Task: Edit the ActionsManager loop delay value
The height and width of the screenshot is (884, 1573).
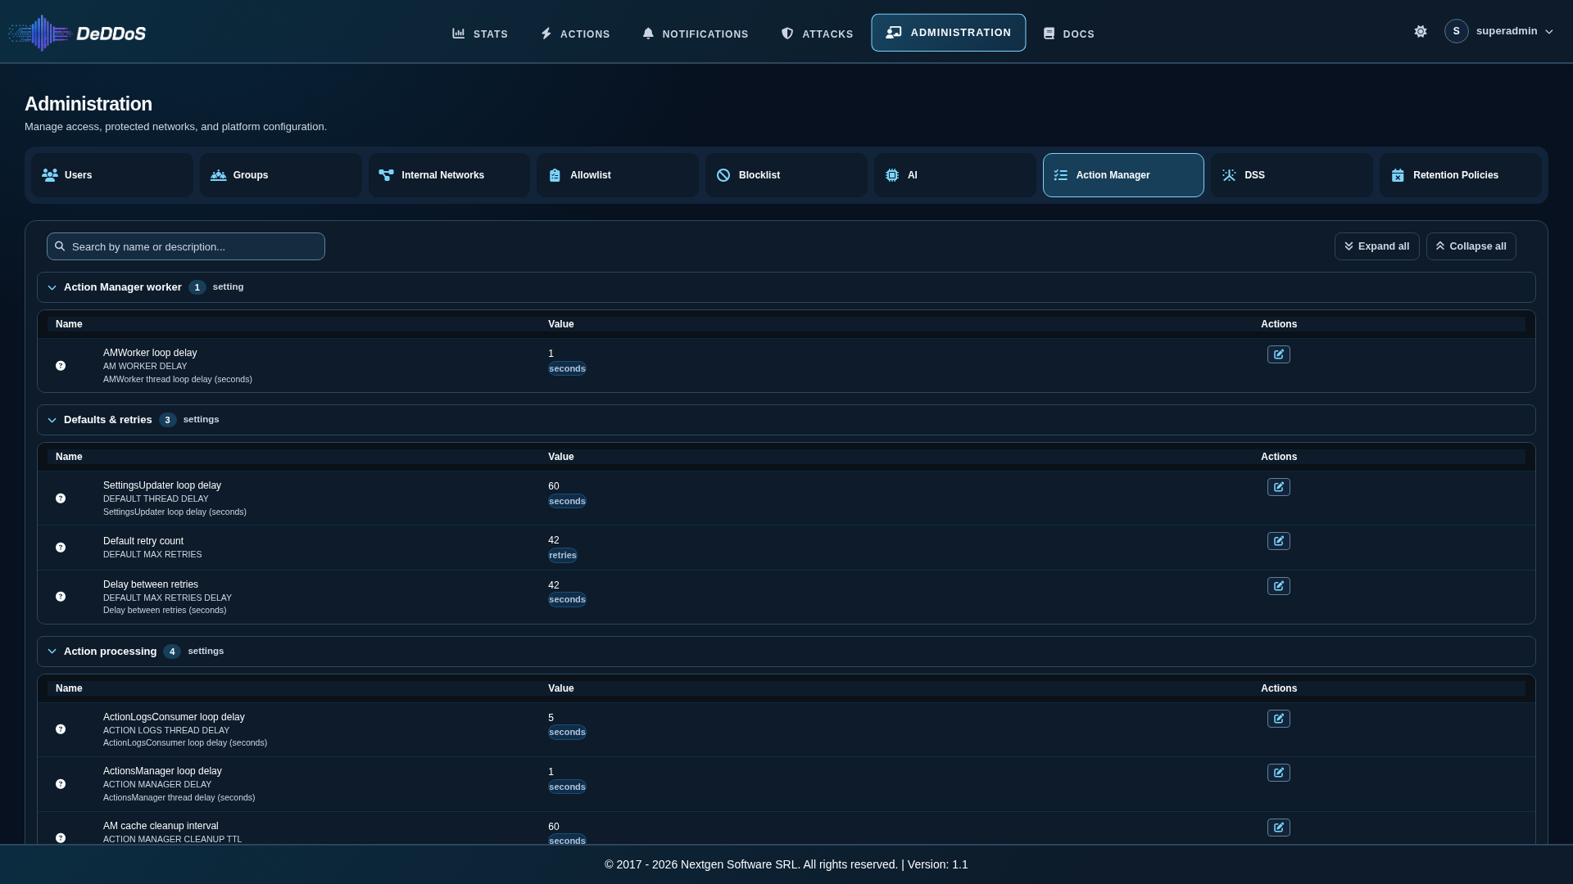Action: 1278,773
